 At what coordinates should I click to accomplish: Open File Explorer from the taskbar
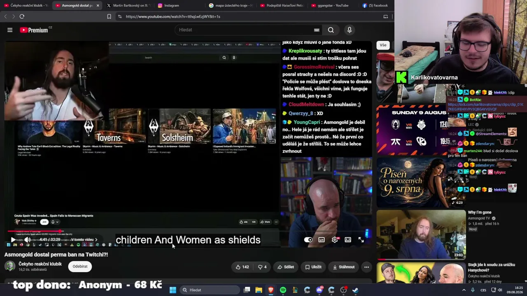(259, 290)
